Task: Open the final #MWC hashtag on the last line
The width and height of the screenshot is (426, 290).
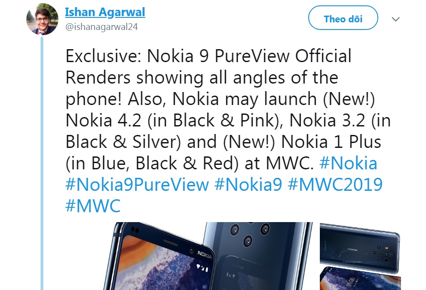Action: (x=93, y=206)
